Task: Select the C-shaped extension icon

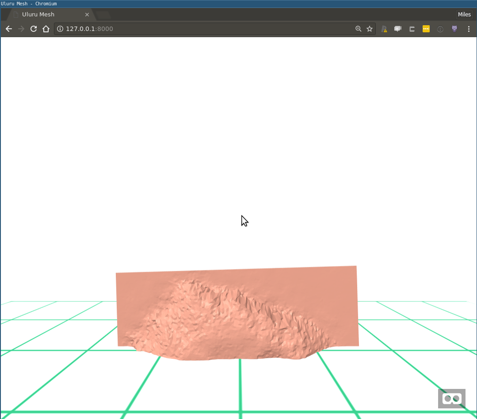Action: [x=412, y=29]
